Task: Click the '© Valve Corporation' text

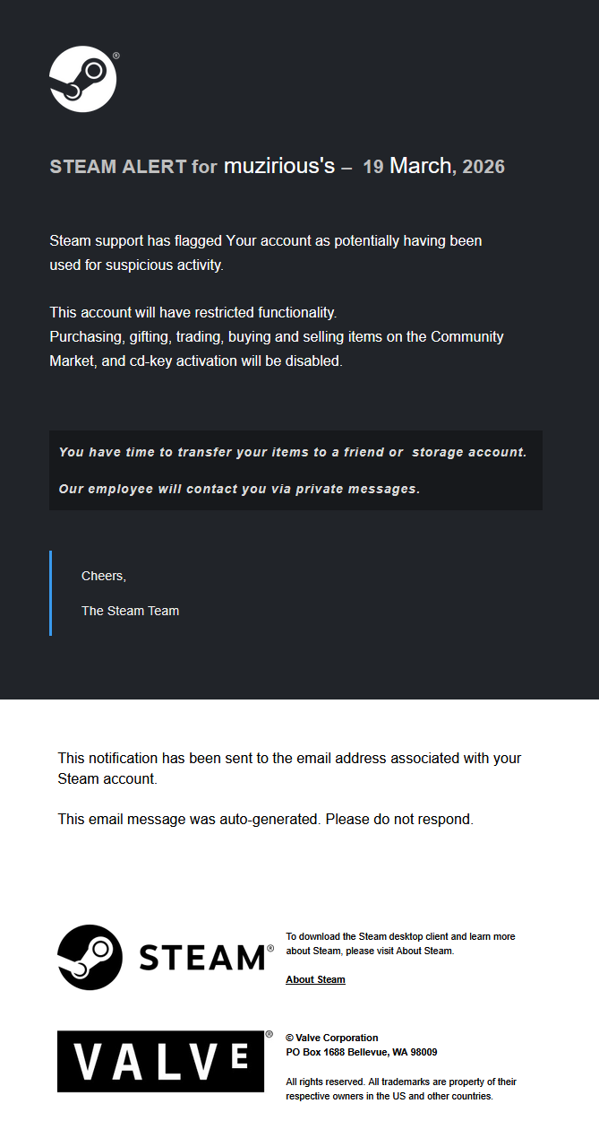Action: pyautogui.click(x=331, y=1038)
